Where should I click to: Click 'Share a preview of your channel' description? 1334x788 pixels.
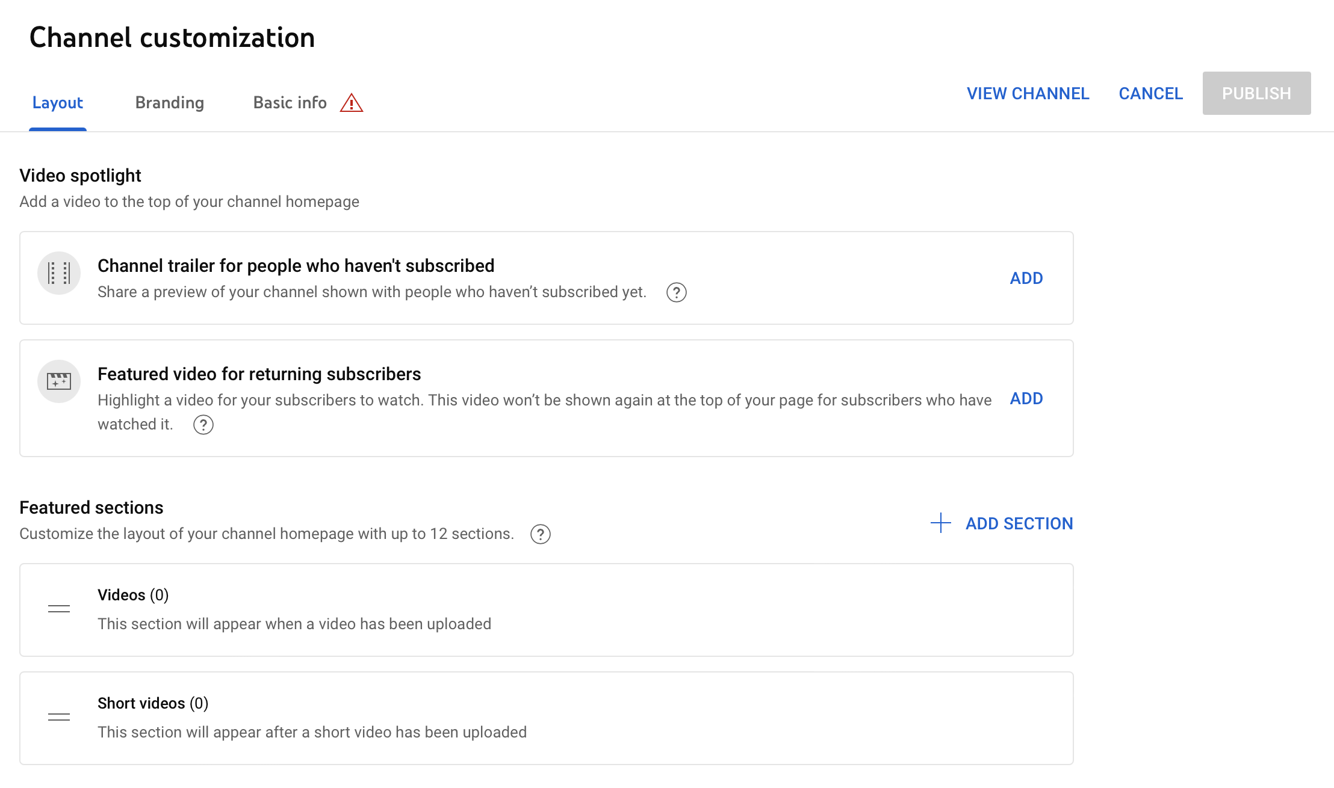[x=372, y=292]
